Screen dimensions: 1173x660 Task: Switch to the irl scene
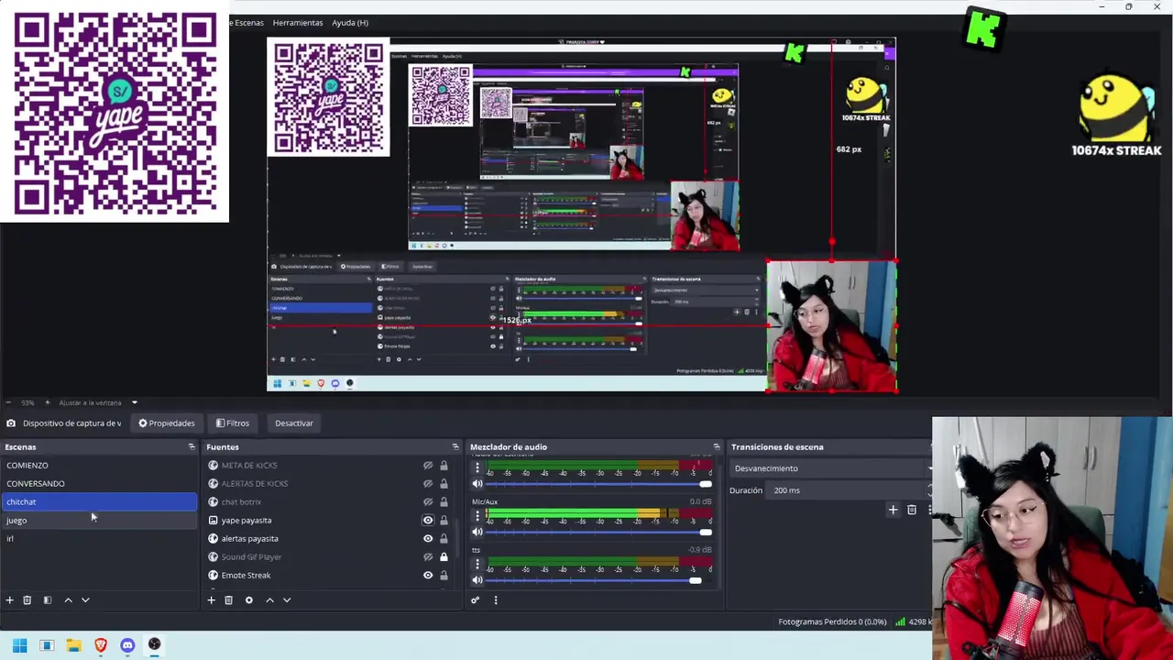(99, 538)
